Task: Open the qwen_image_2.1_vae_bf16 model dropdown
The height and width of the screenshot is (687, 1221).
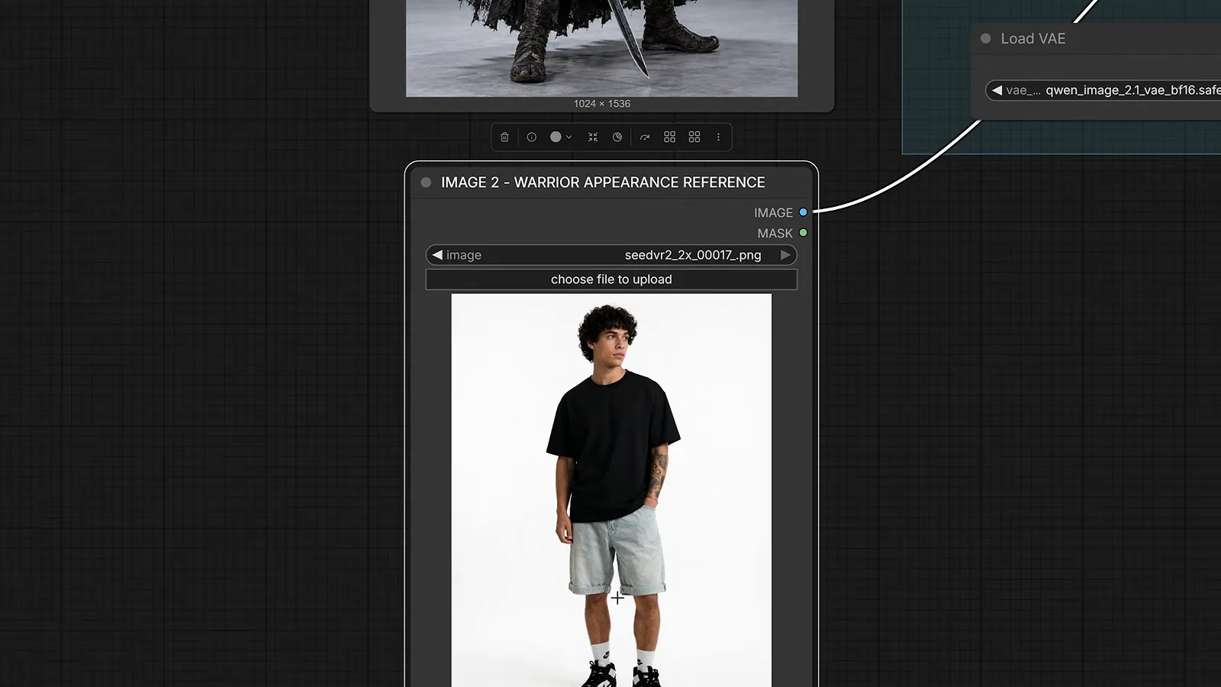Action: 1103,90
